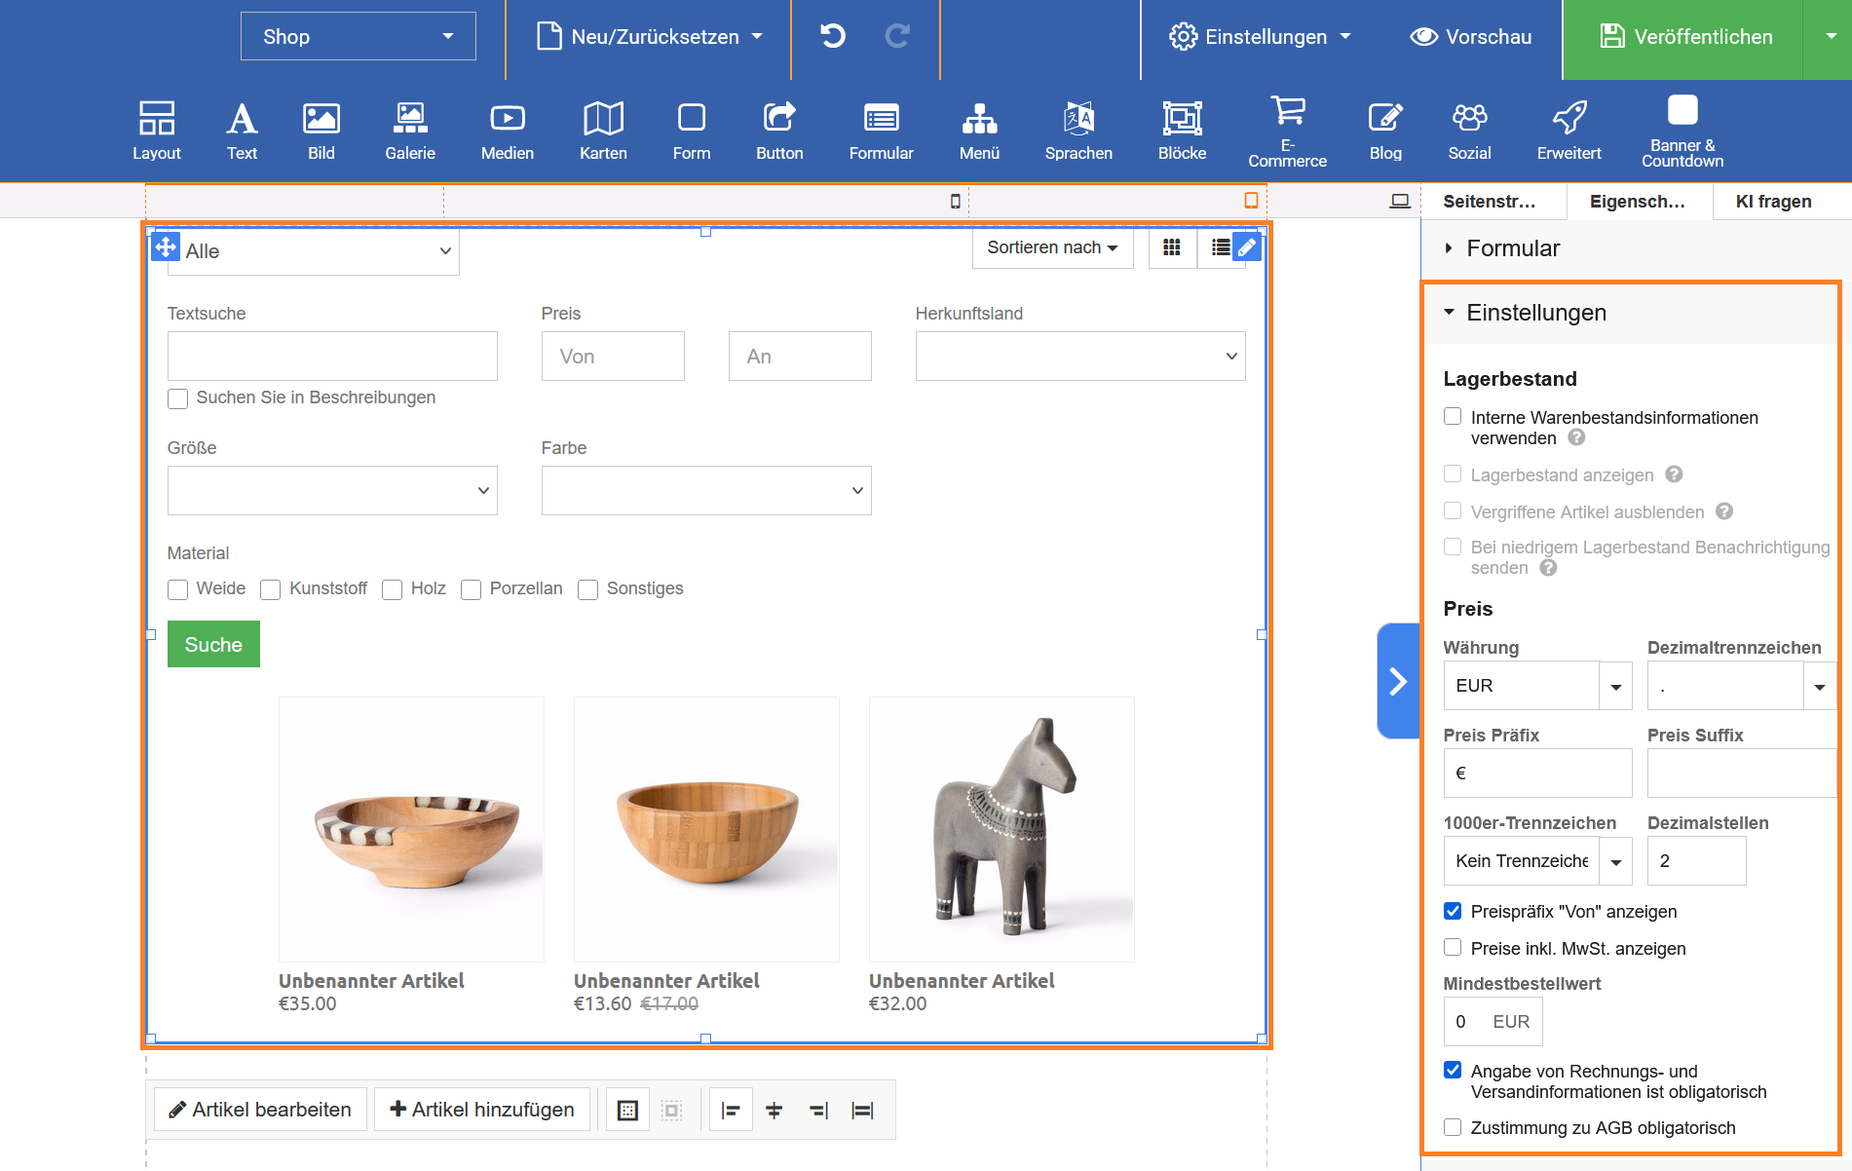Click the Textsuche input field
This screenshot has width=1852, height=1171.
click(332, 357)
